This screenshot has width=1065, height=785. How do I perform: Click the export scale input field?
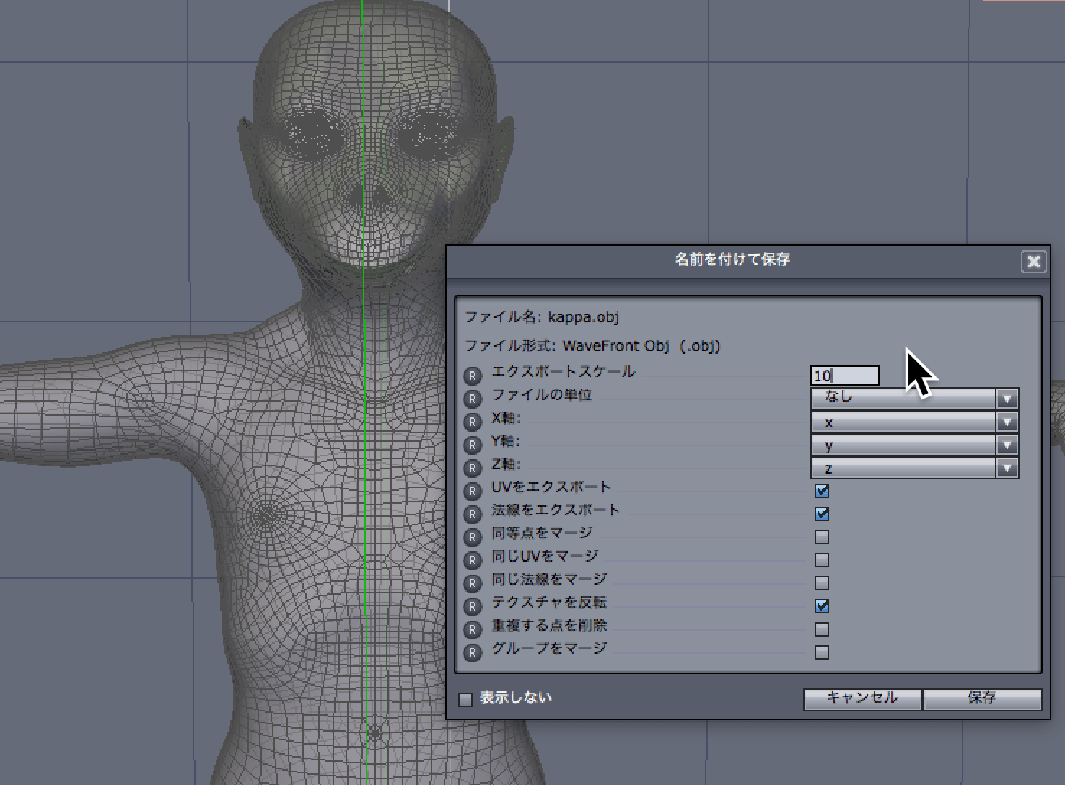pos(844,376)
